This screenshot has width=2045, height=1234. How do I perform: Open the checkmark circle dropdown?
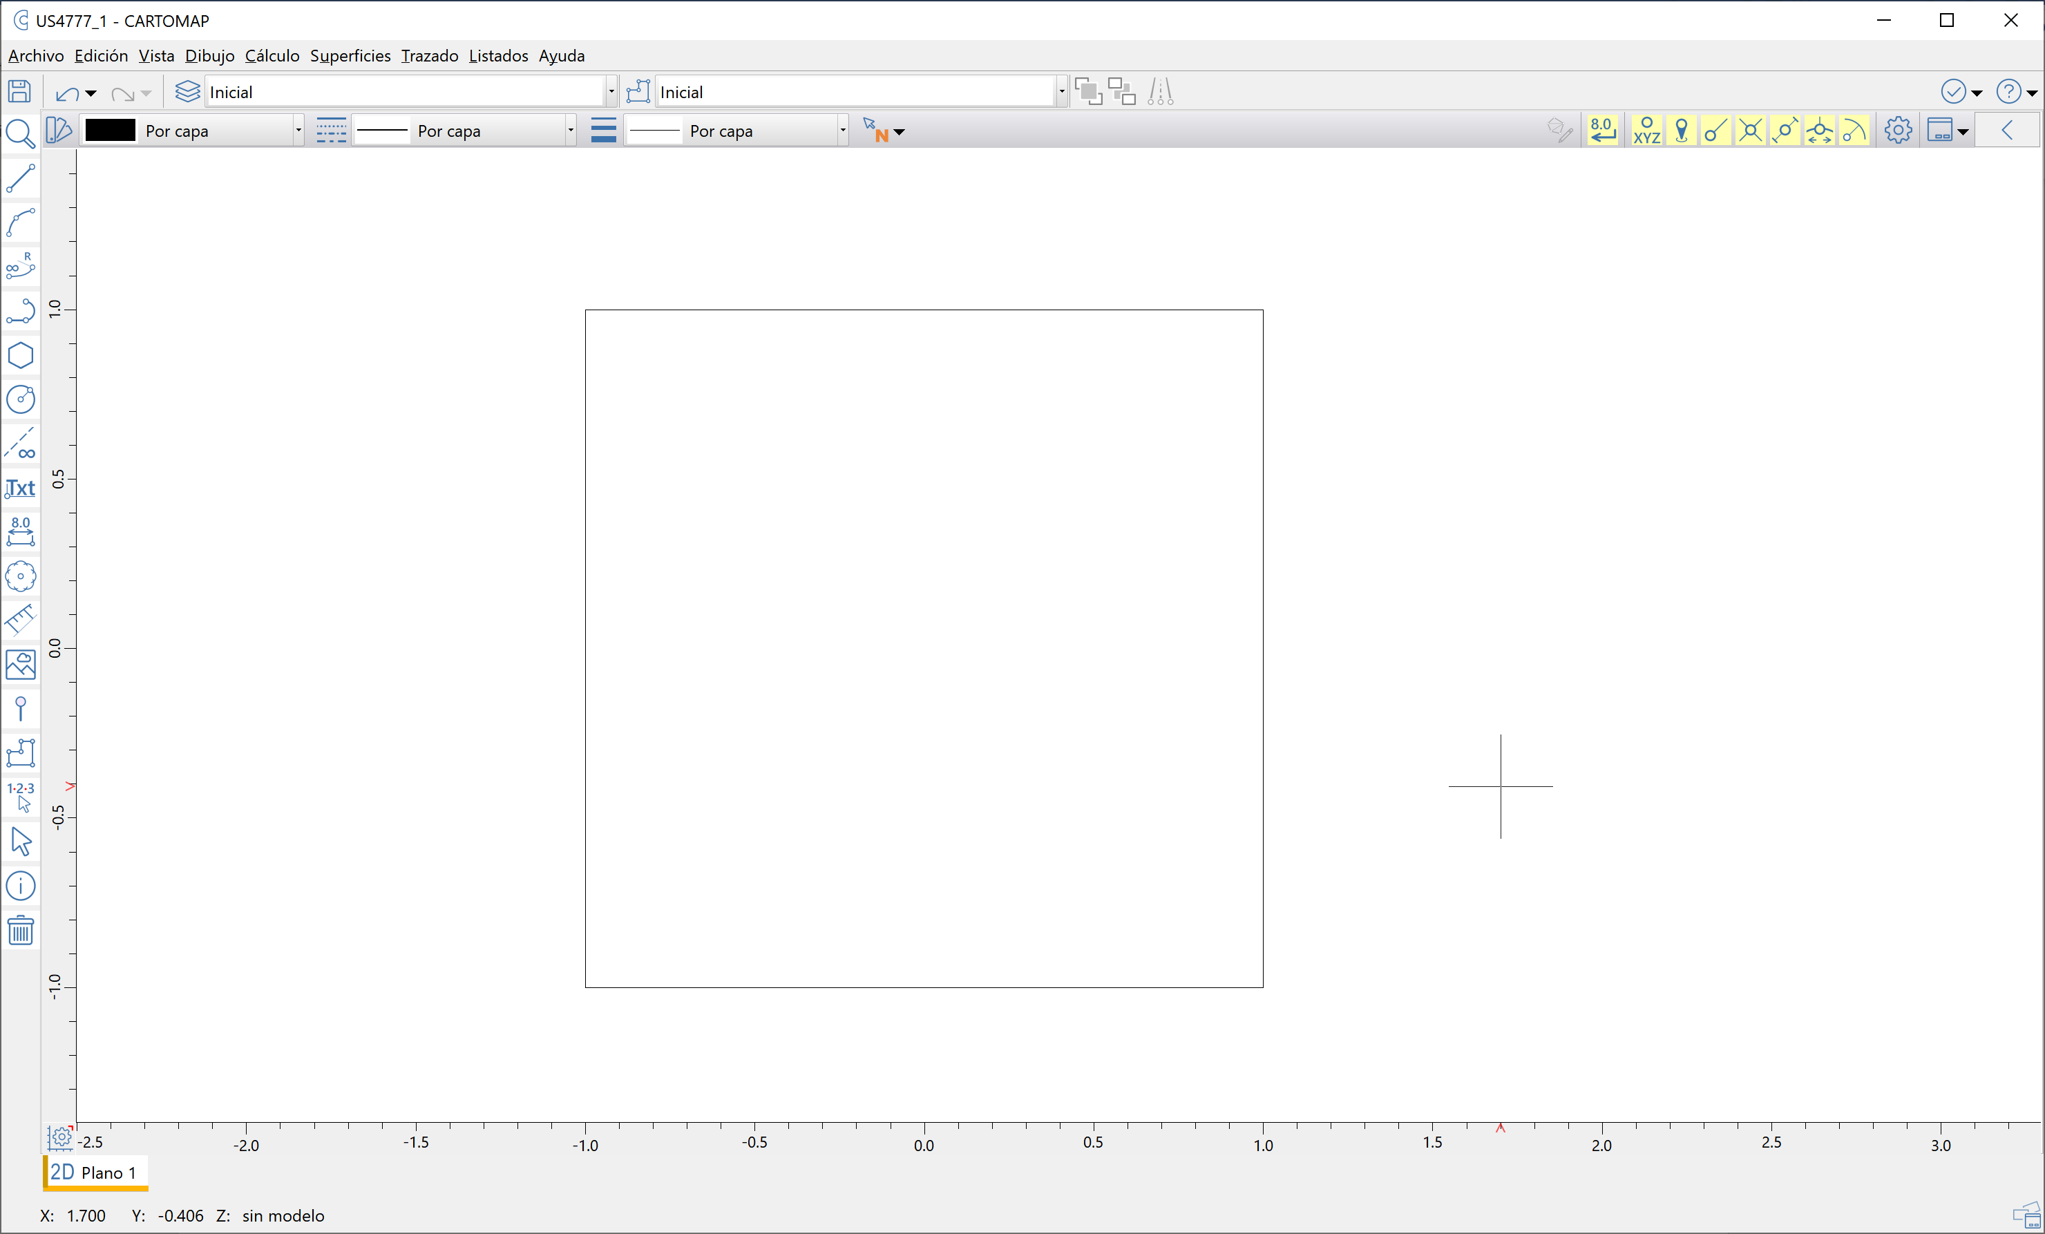point(1977,93)
